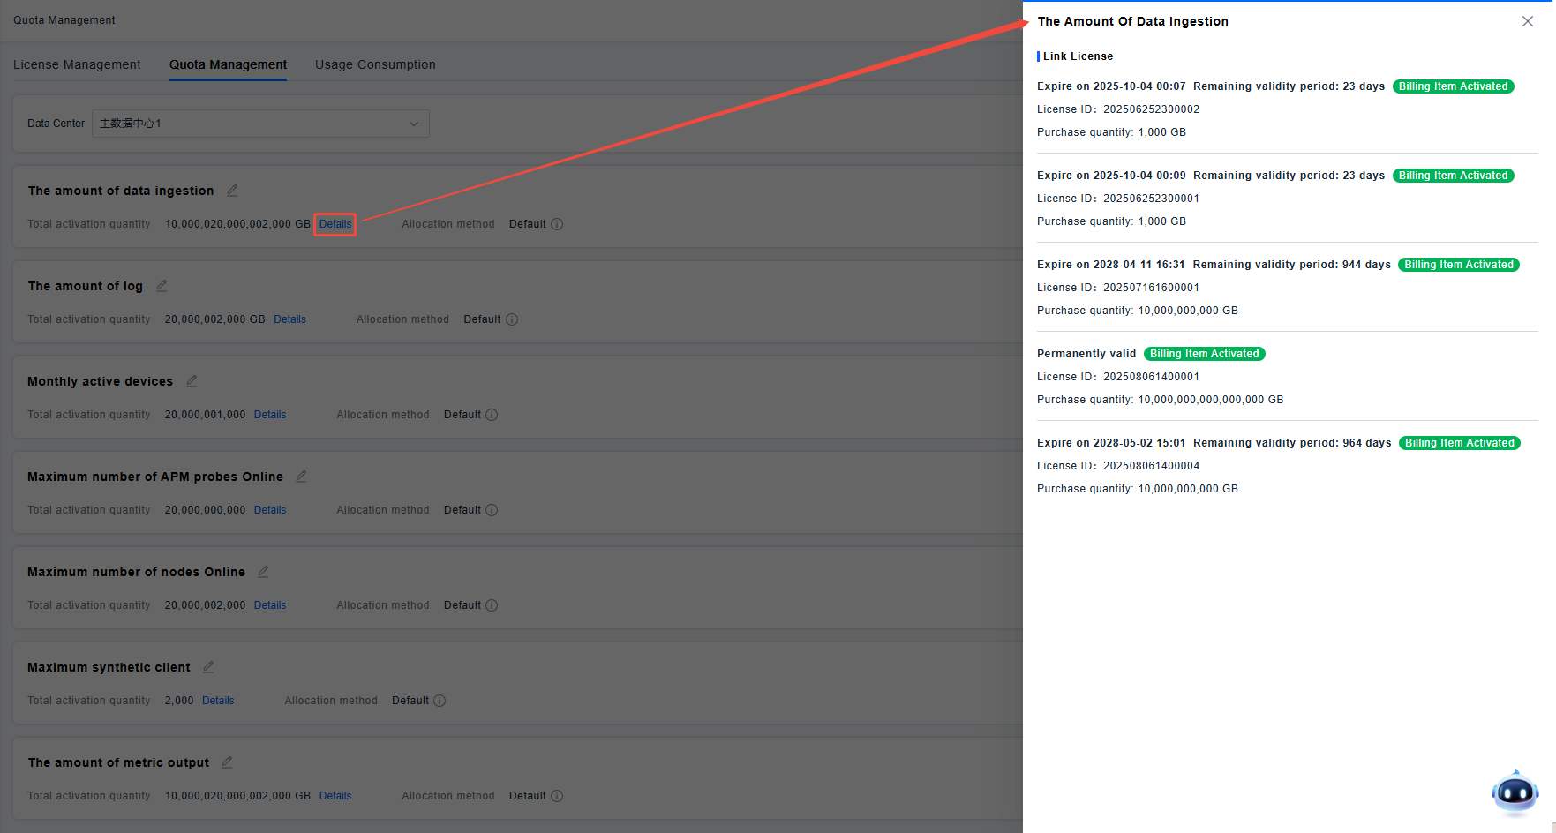Viewport: 1556px width, 833px height.
Task: Edit the Monthly active devices quota
Action: (x=192, y=381)
